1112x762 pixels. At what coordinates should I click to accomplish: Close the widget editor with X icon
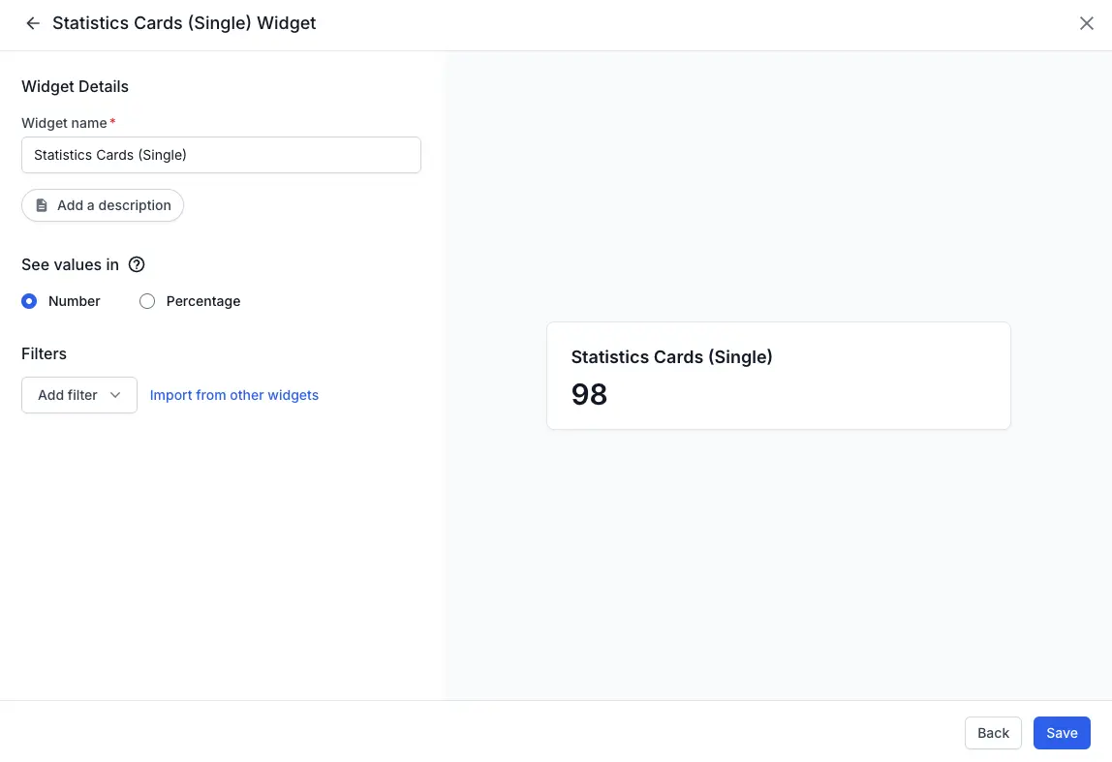(x=1086, y=23)
